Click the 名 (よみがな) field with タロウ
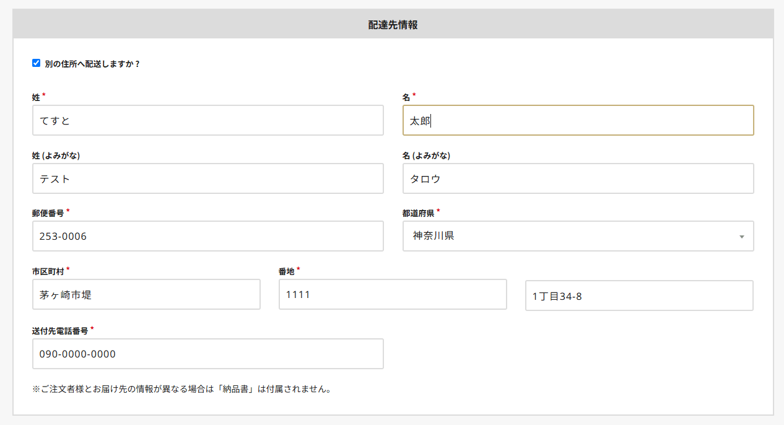The image size is (784, 425). [x=578, y=178]
